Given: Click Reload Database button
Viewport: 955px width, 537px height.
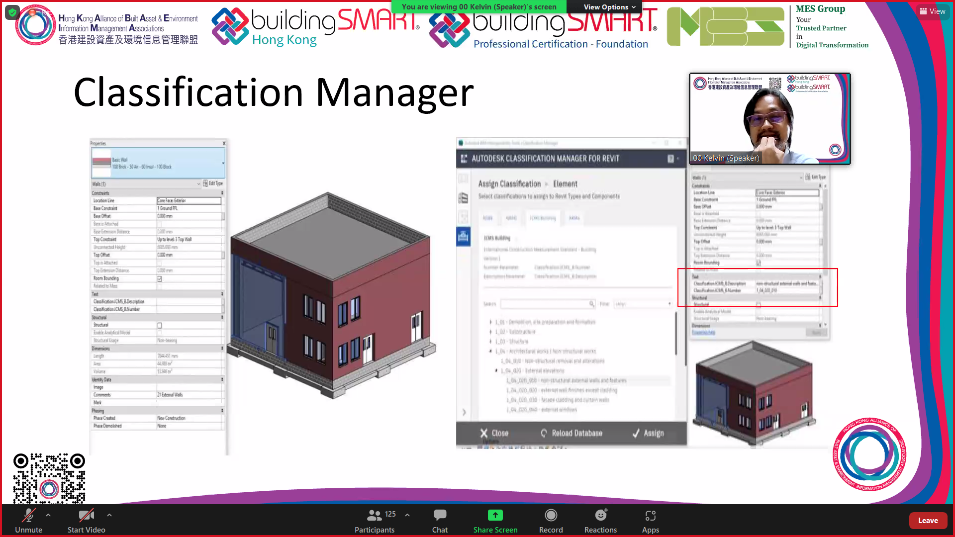Looking at the screenshot, I should [x=572, y=433].
